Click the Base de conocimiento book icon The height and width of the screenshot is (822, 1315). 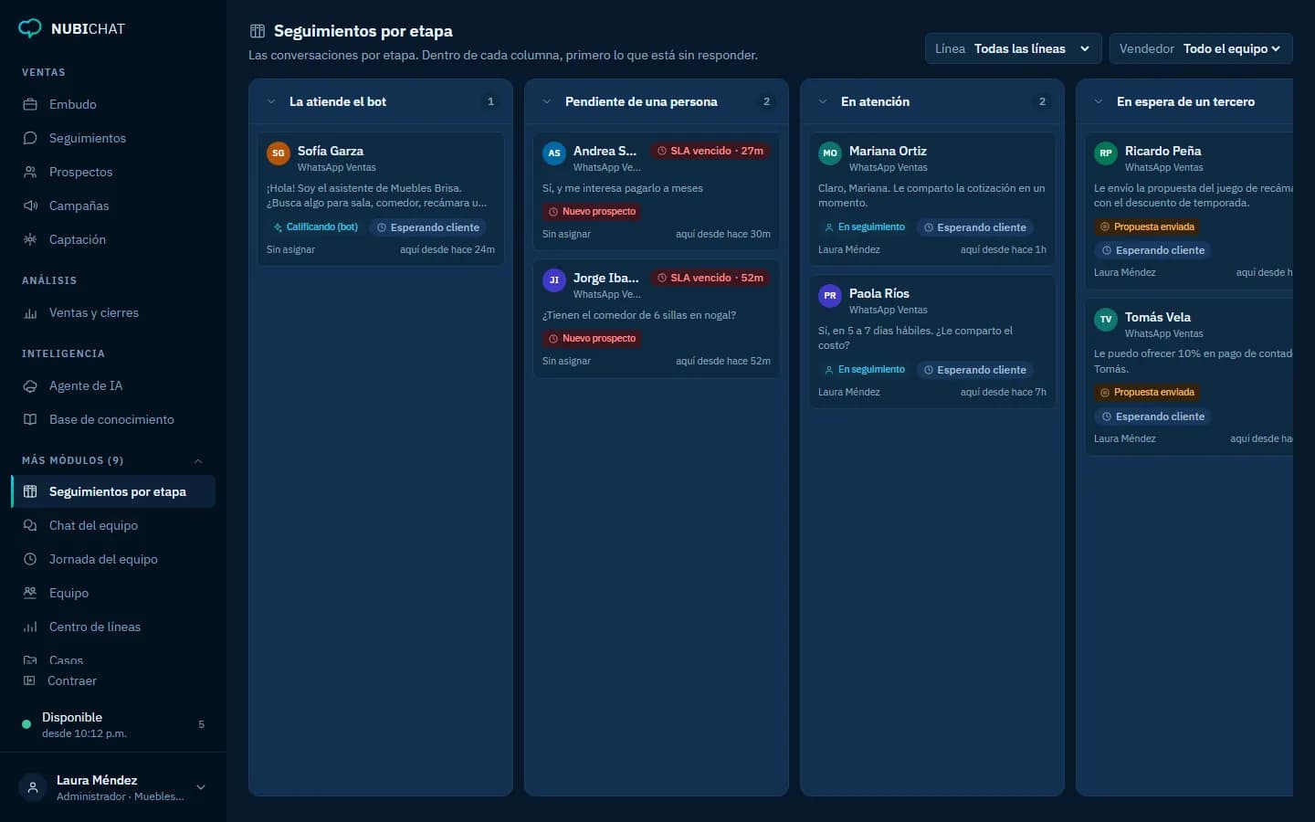tap(30, 419)
